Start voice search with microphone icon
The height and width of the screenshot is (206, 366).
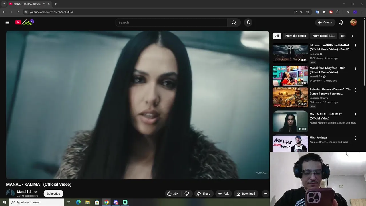click(x=248, y=22)
